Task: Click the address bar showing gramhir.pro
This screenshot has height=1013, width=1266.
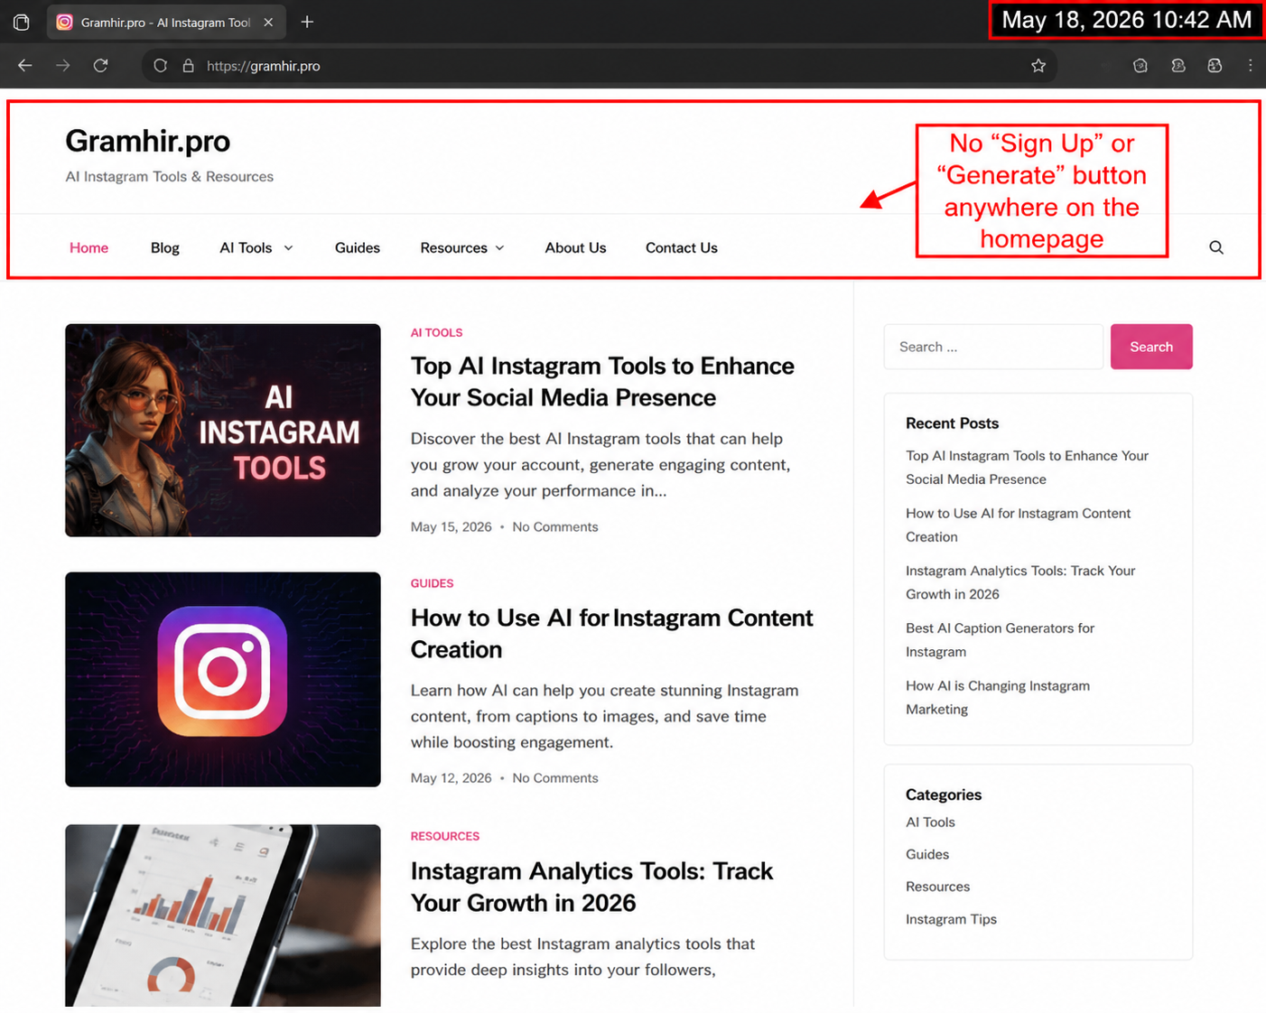Action: [x=600, y=66]
